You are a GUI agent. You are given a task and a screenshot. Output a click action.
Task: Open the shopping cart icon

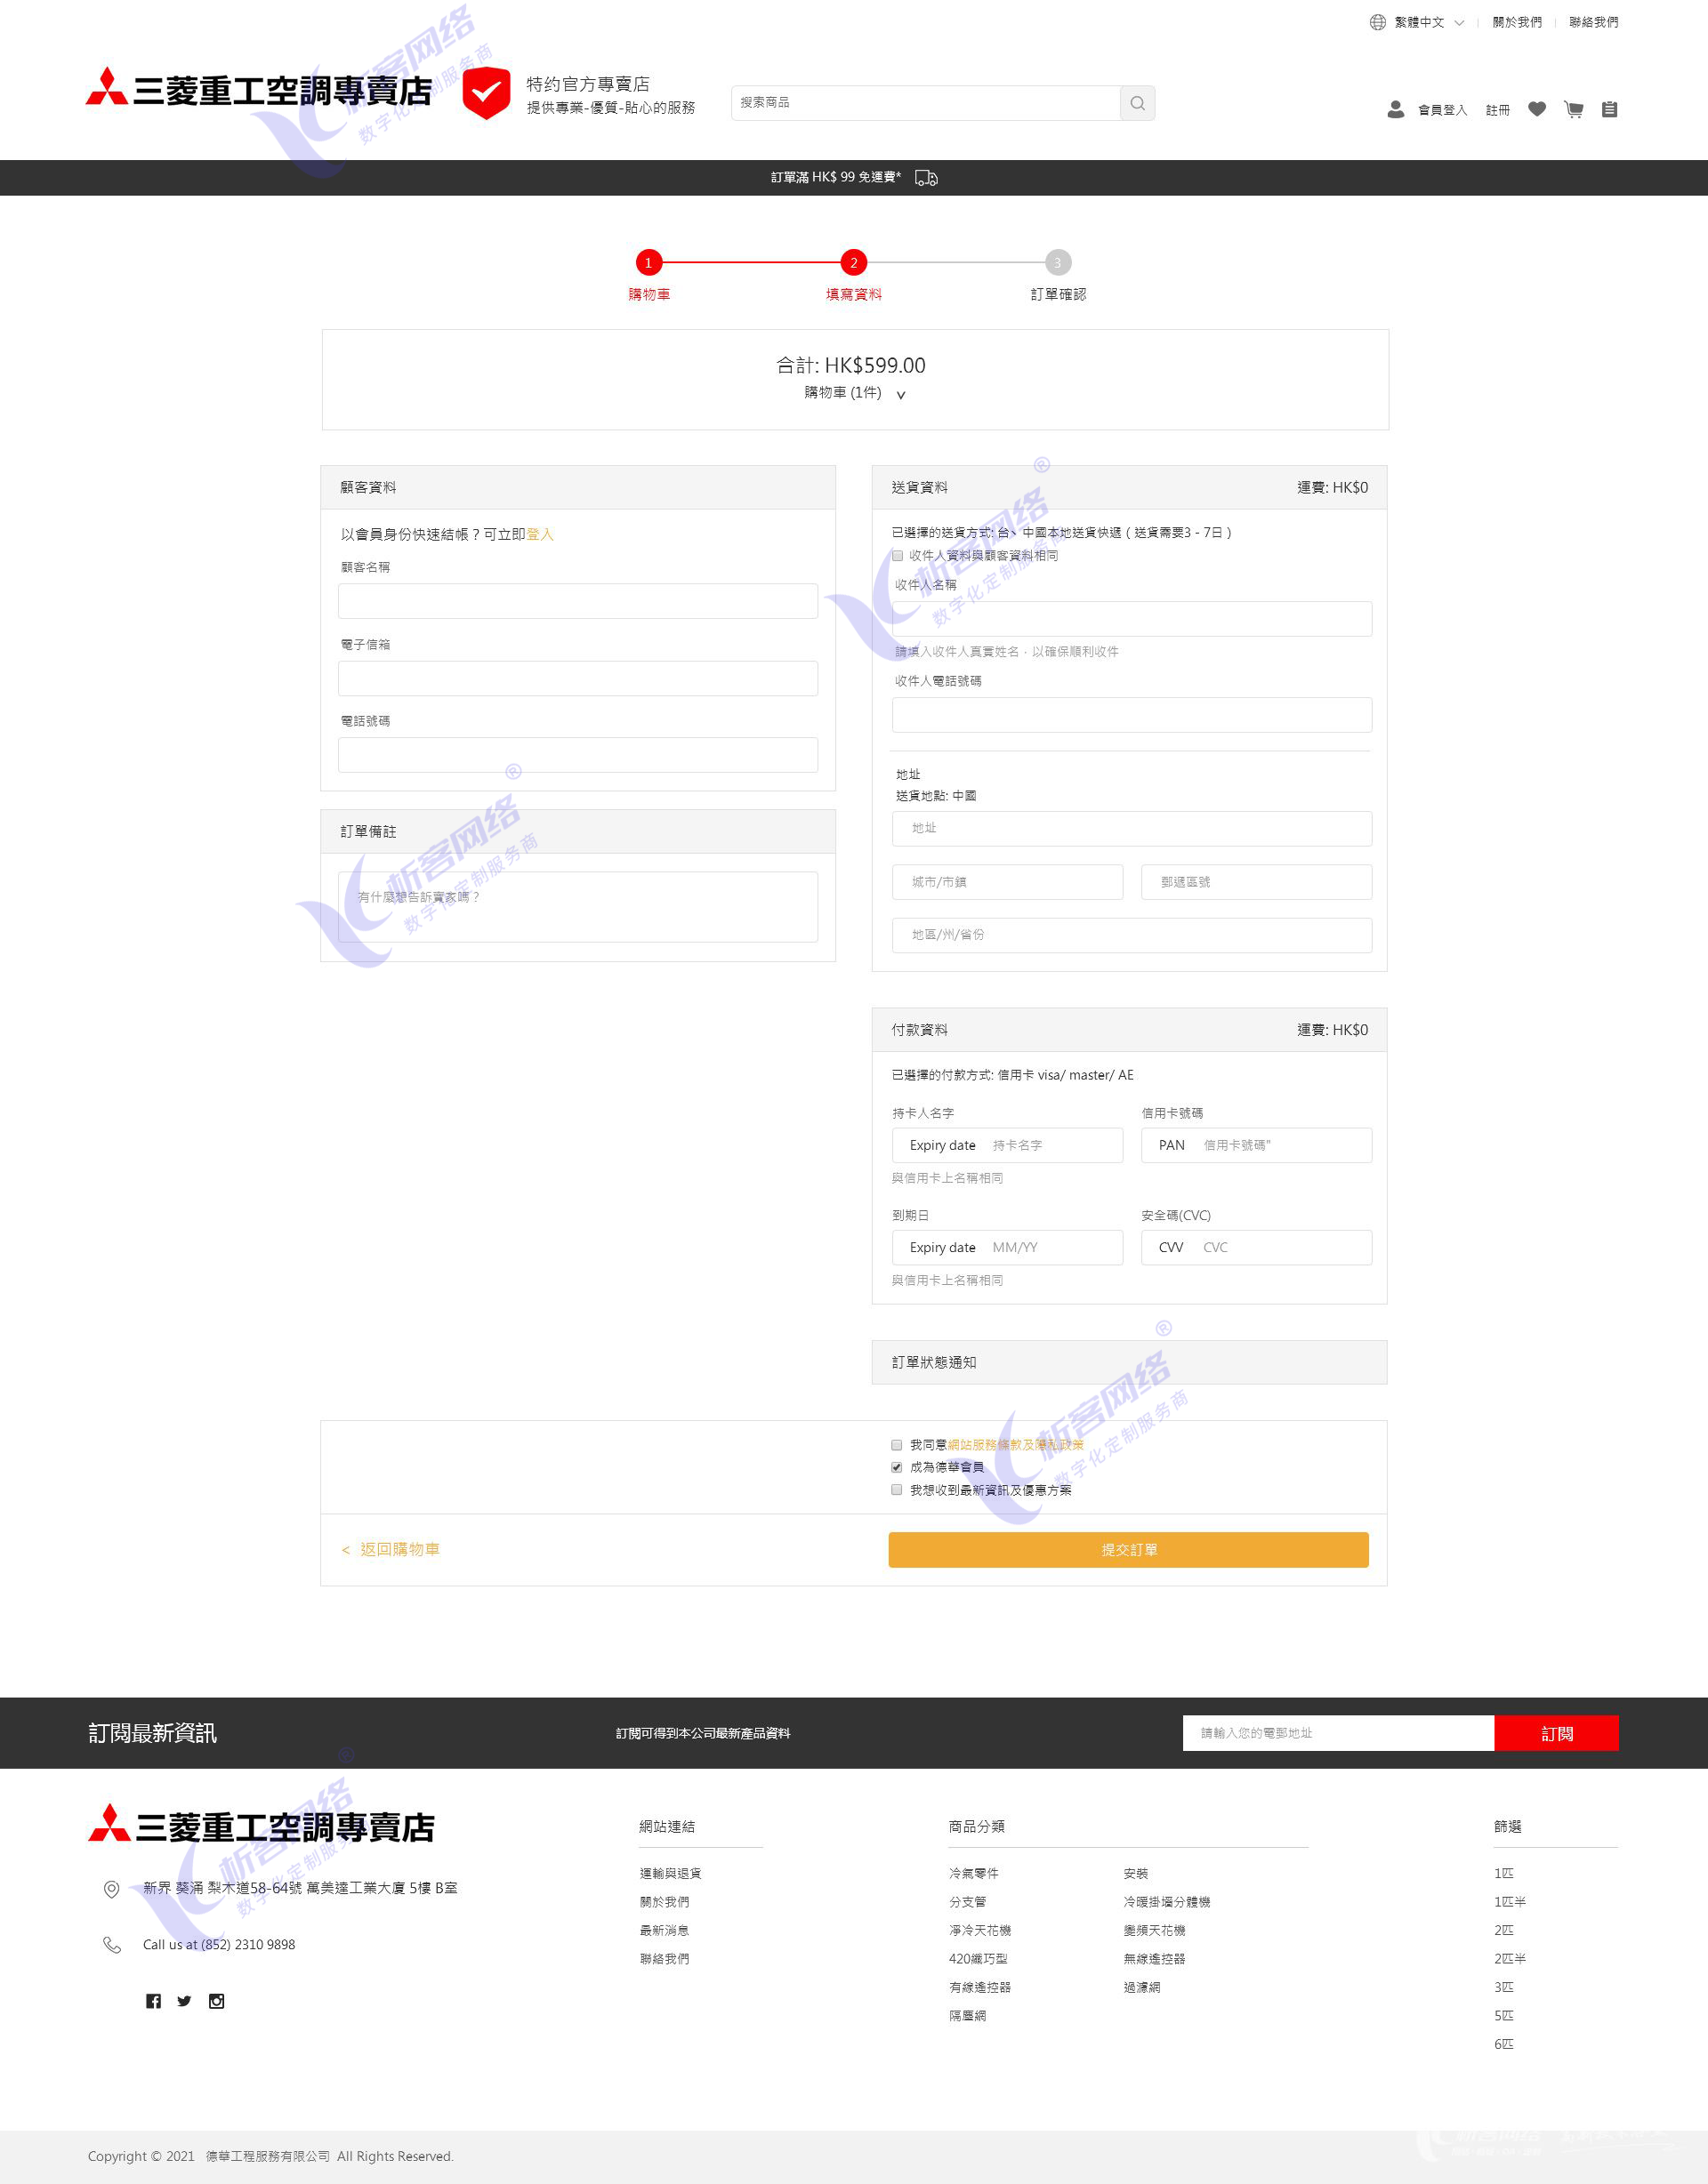point(1573,109)
